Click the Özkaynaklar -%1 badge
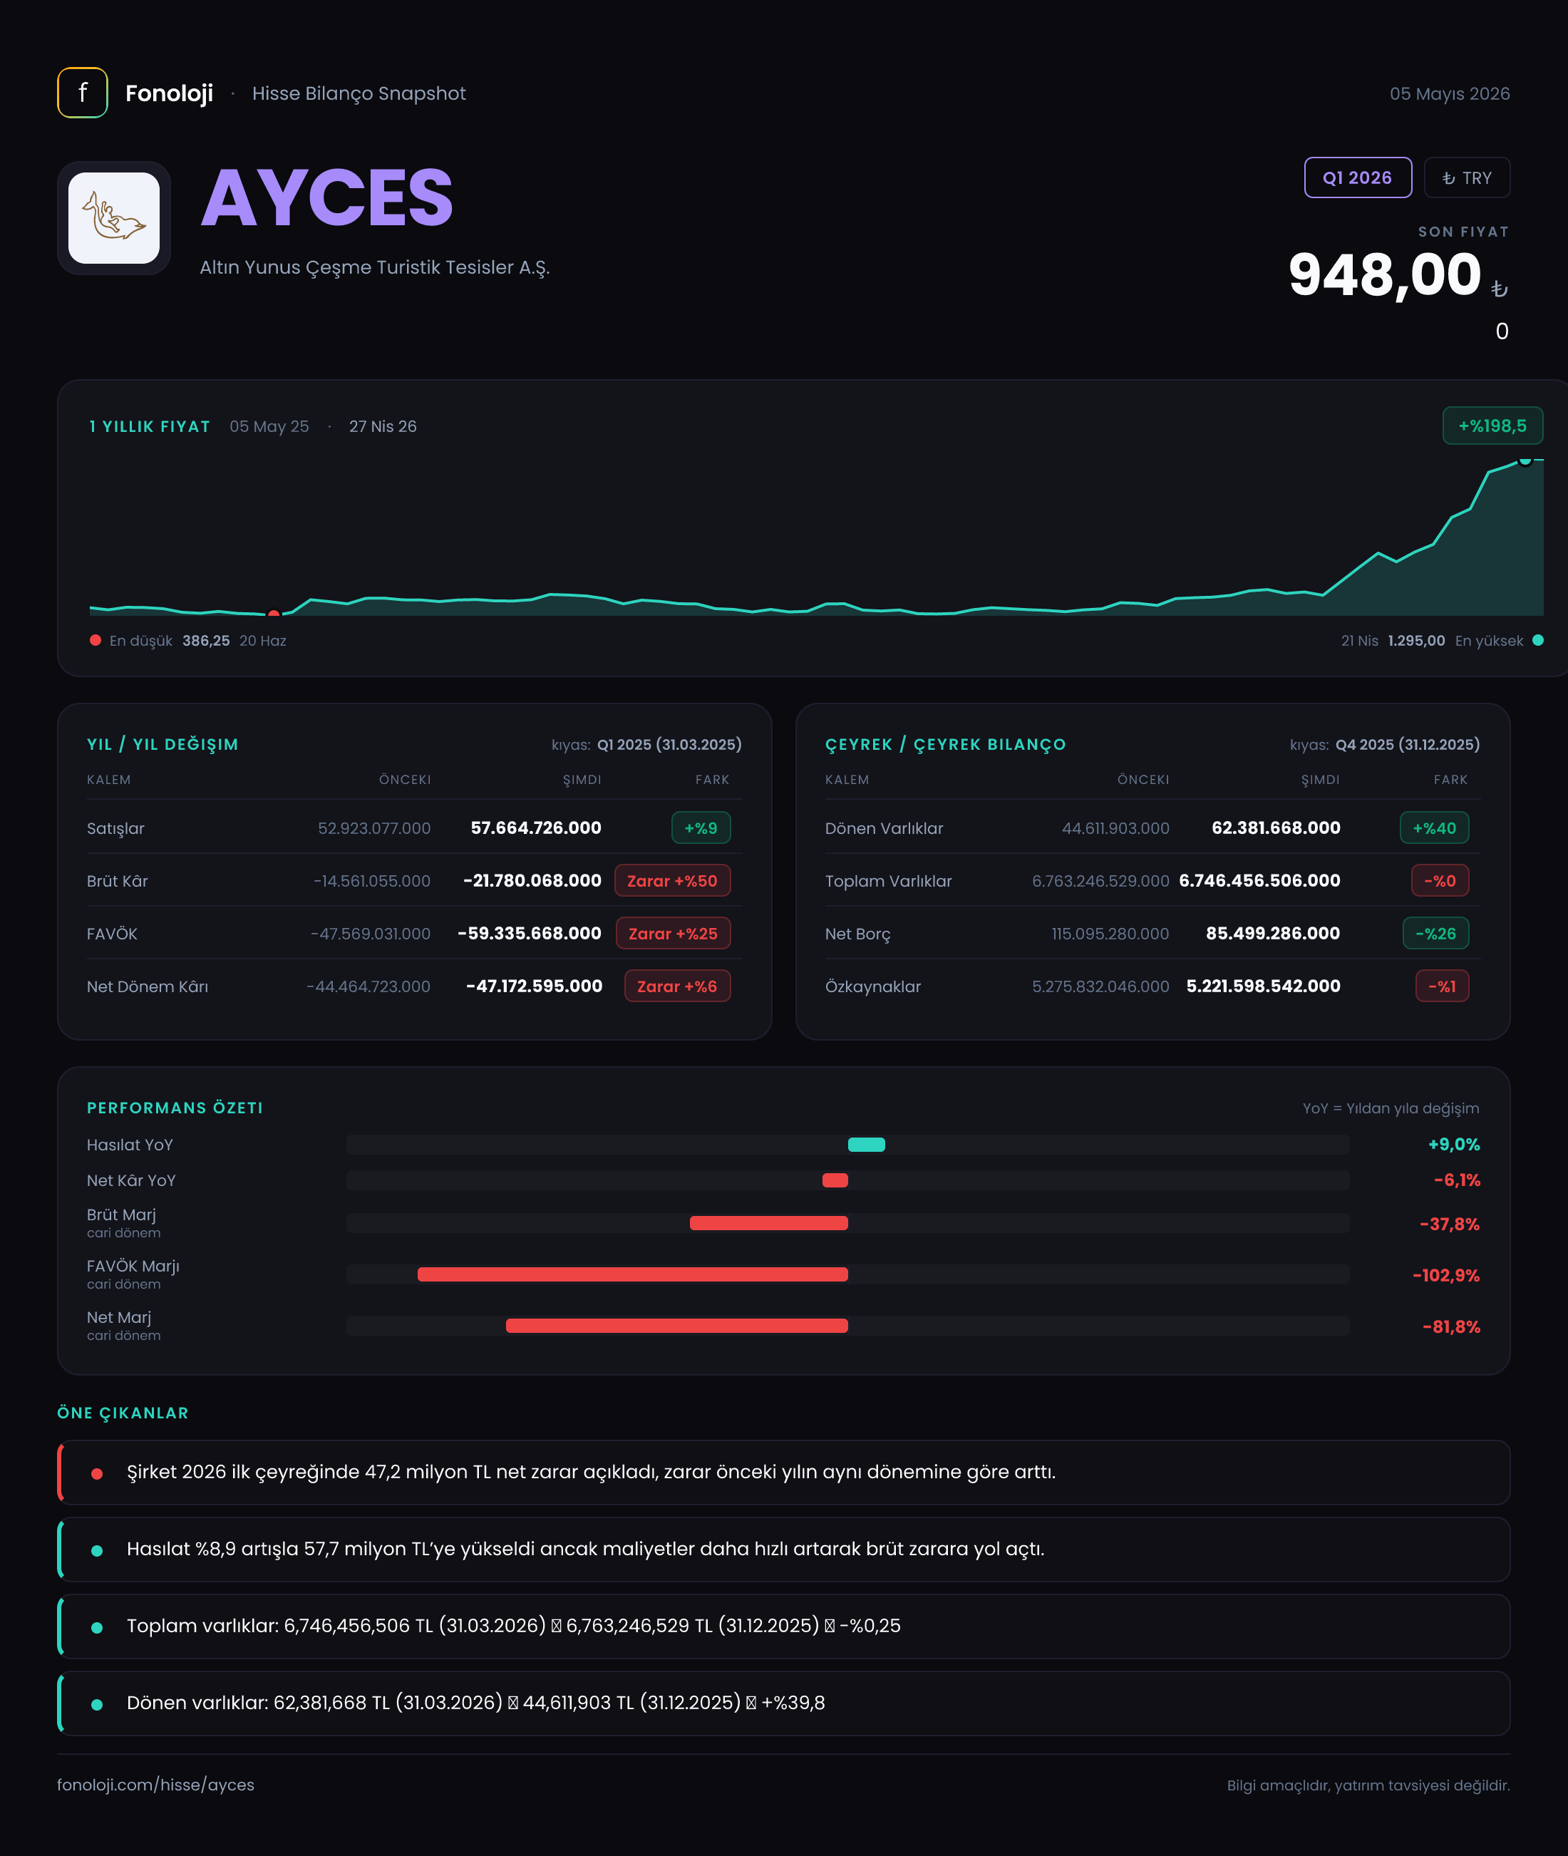1568x1856 pixels. click(x=1442, y=986)
